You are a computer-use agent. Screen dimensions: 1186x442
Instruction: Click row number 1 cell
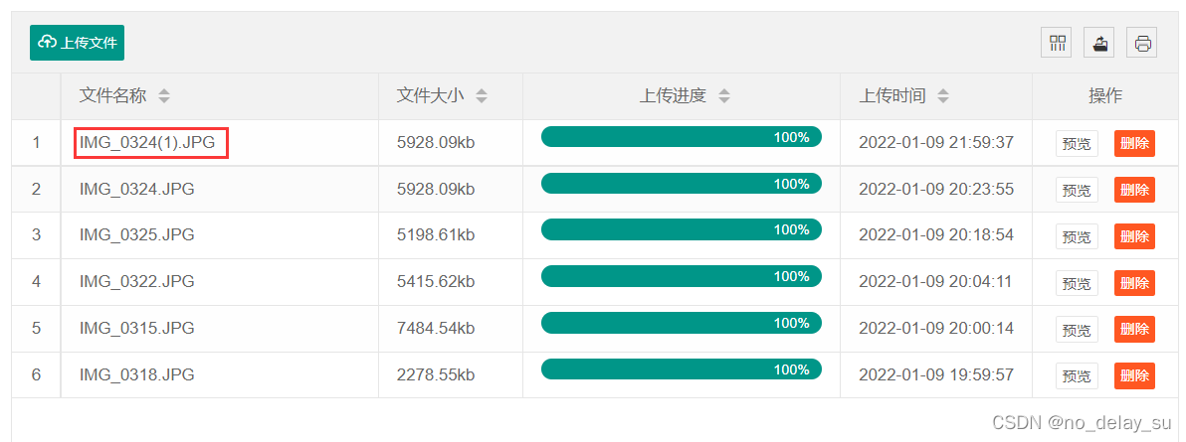click(36, 142)
